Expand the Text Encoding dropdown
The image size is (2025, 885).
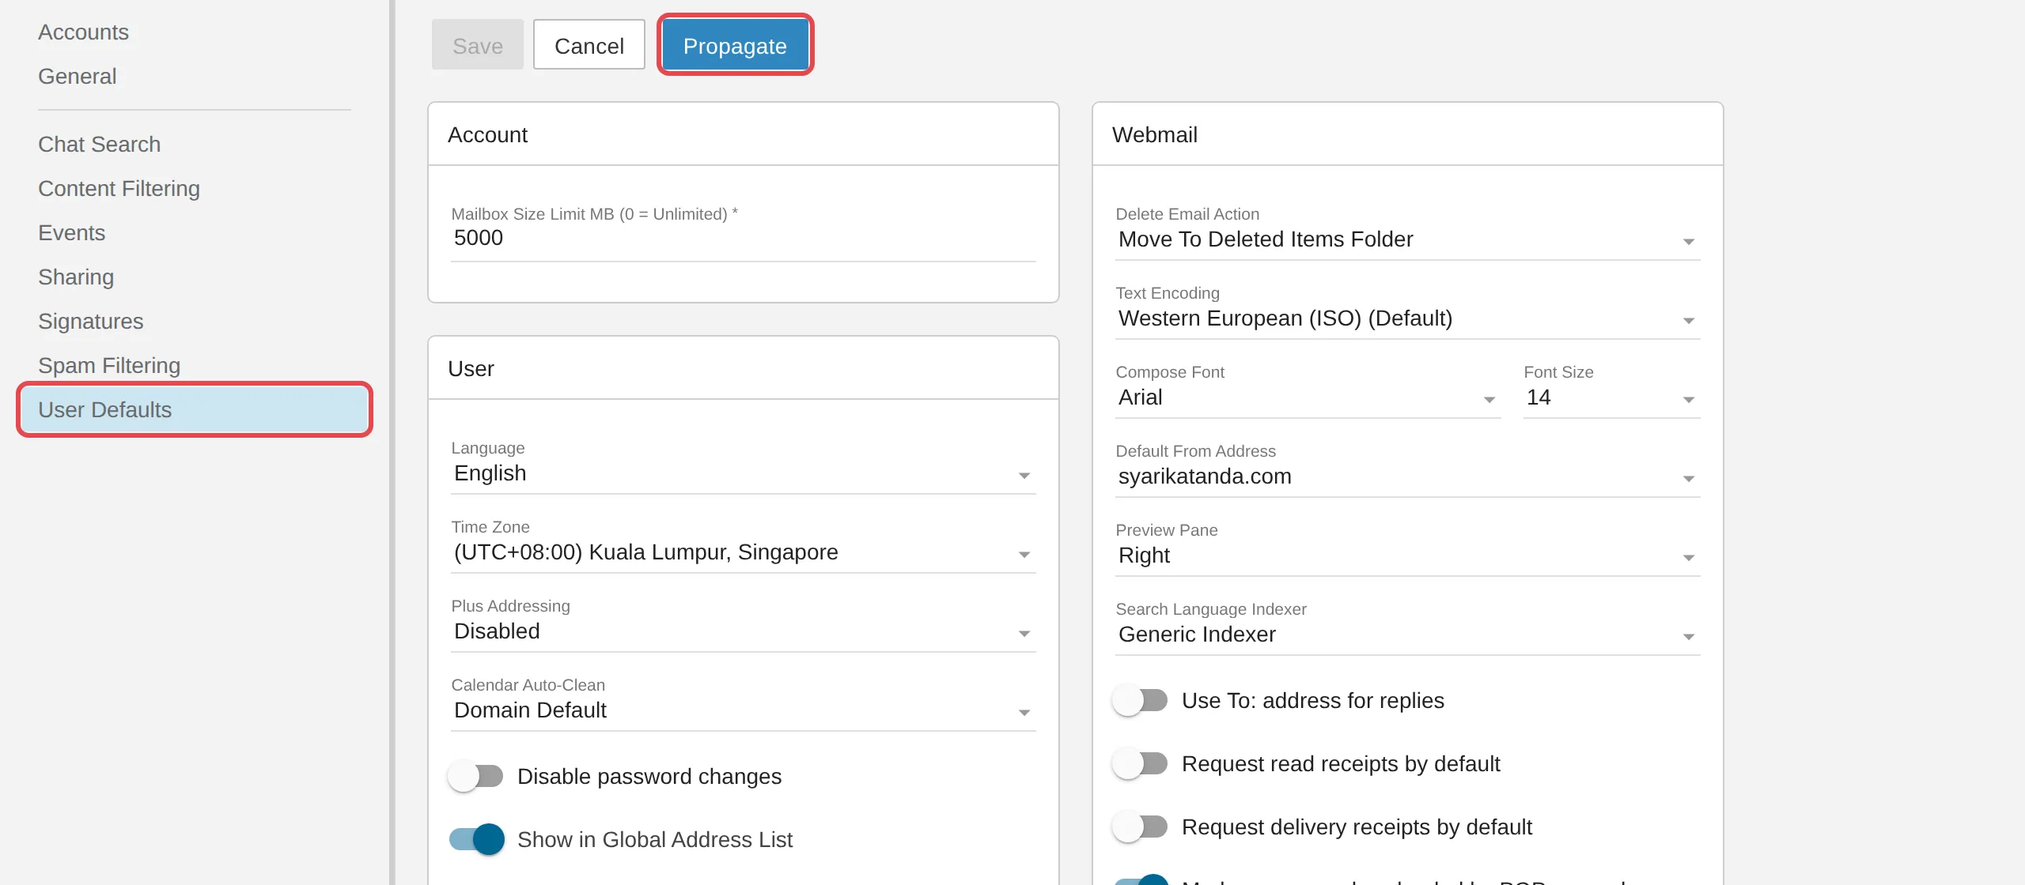point(1407,318)
